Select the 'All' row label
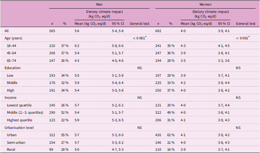Viewport: 260px width, 153px height. 7,31
